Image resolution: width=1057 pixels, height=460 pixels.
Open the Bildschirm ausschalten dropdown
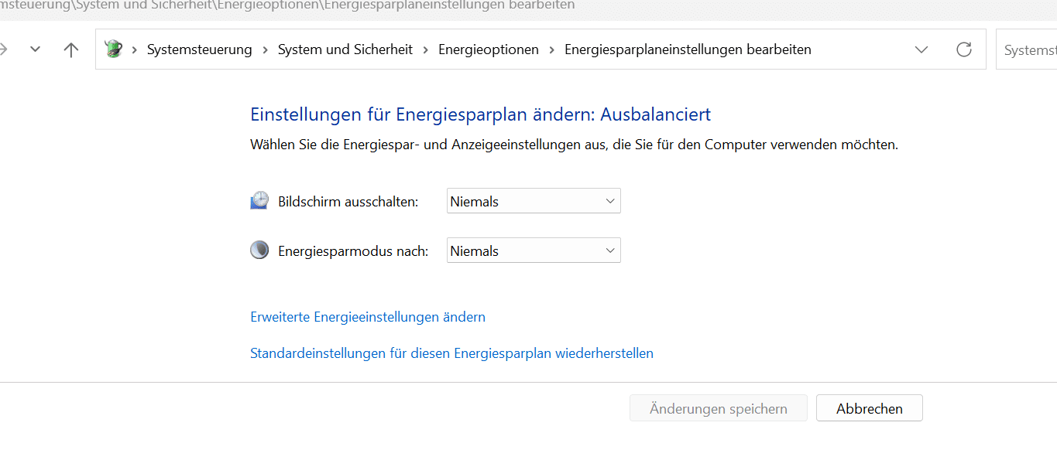pyautogui.click(x=534, y=201)
